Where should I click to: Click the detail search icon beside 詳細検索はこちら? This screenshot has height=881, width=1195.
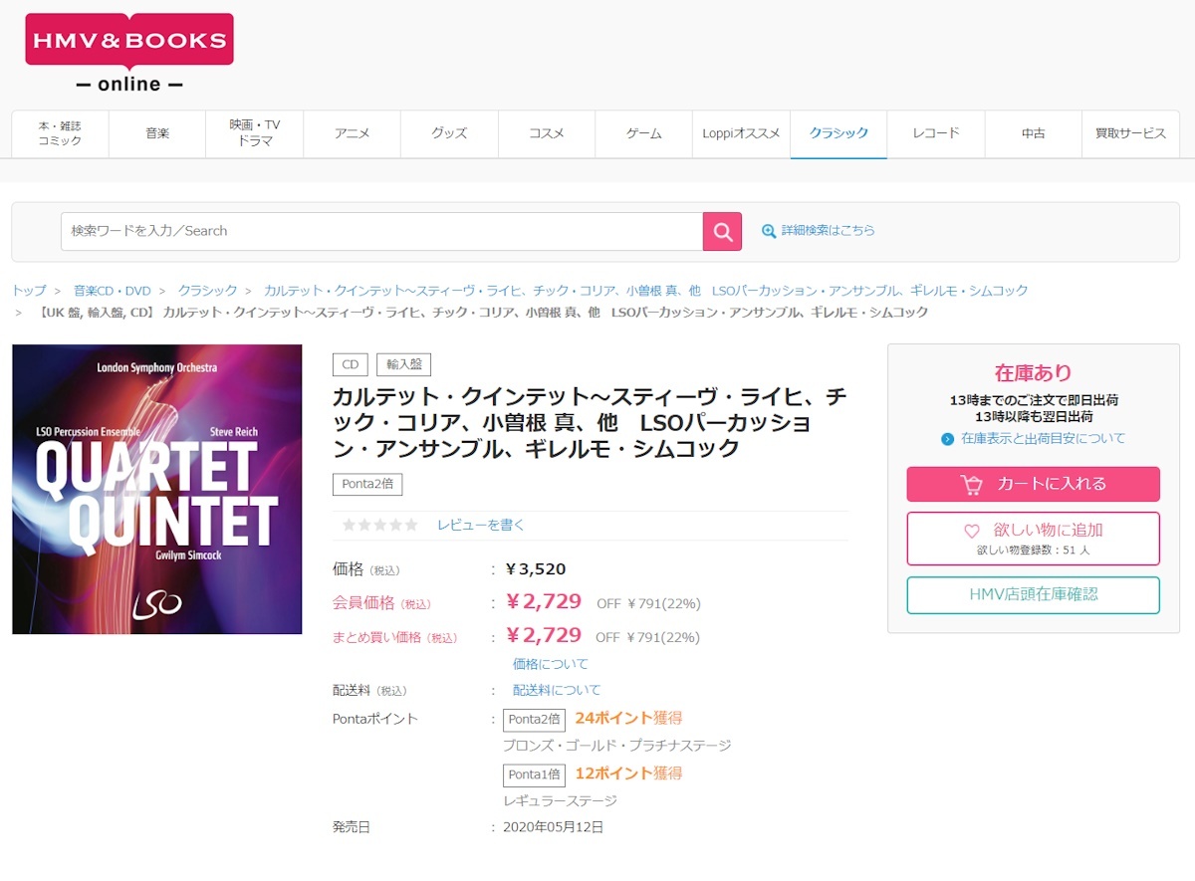(769, 231)
